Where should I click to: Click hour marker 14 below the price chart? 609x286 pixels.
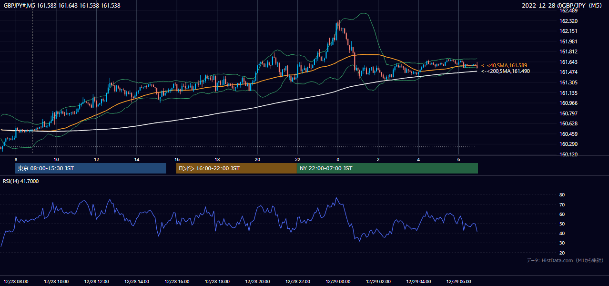[x=136, y=159]
